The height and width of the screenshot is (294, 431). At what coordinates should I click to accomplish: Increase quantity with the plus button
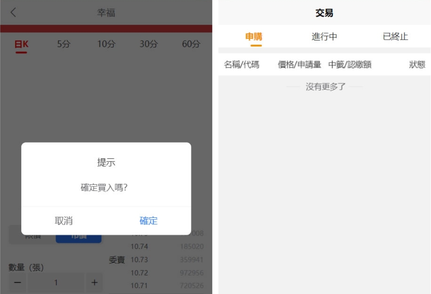94,282
